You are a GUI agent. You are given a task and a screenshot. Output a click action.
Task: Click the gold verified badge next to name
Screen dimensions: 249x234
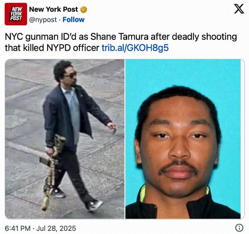pos(84,9)
